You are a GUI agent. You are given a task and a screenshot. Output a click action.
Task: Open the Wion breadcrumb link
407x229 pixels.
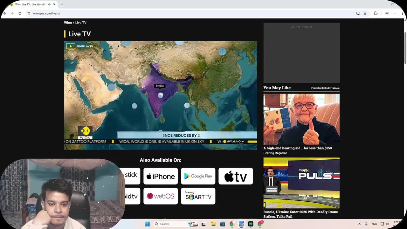pos(68,23)
